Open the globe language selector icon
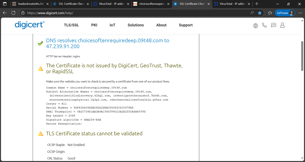Viewport: 305px width, 162px height. click(x=256, y=25)
